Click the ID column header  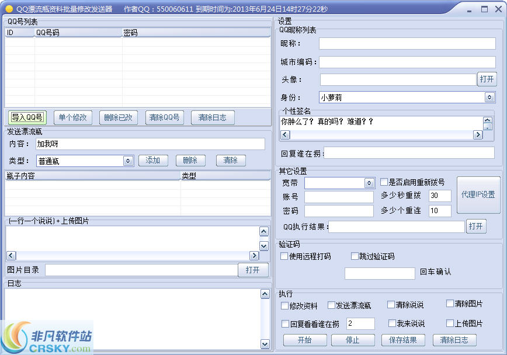[19, 33]
